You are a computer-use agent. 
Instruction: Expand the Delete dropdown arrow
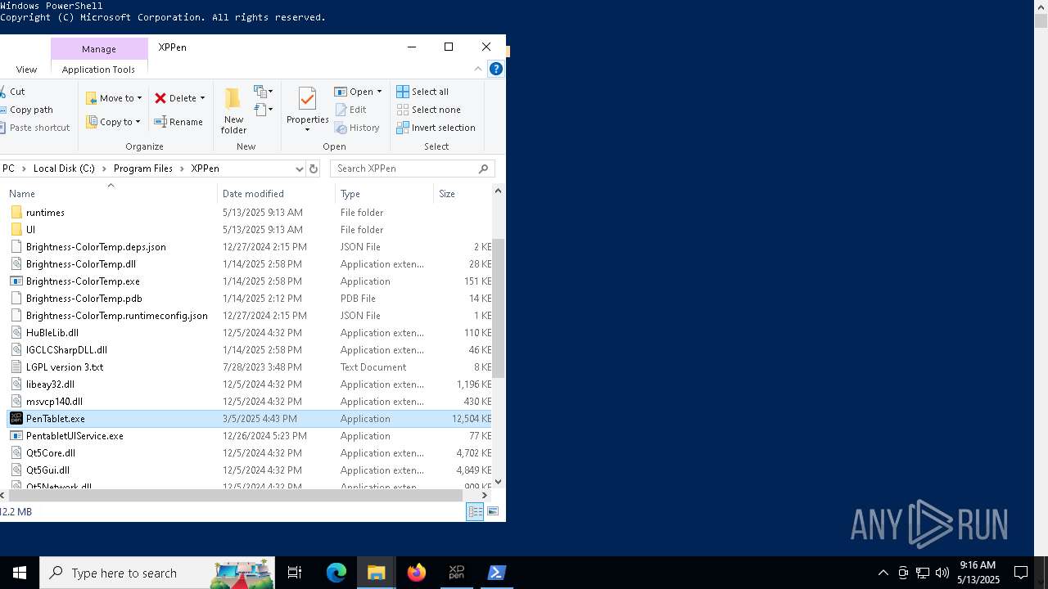[202, 98]
